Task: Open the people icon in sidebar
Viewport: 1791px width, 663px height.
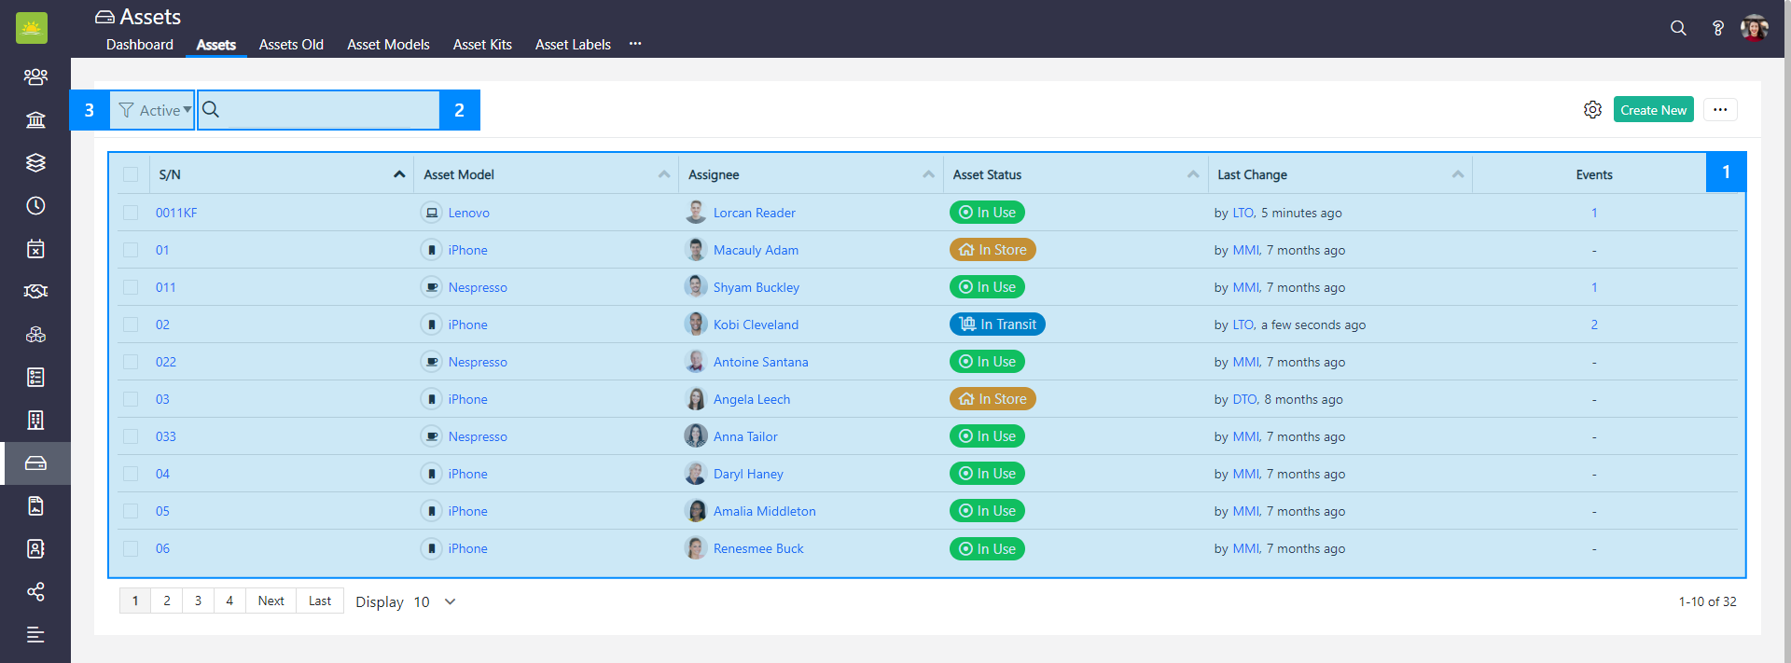Action: [x=35, y=76]
